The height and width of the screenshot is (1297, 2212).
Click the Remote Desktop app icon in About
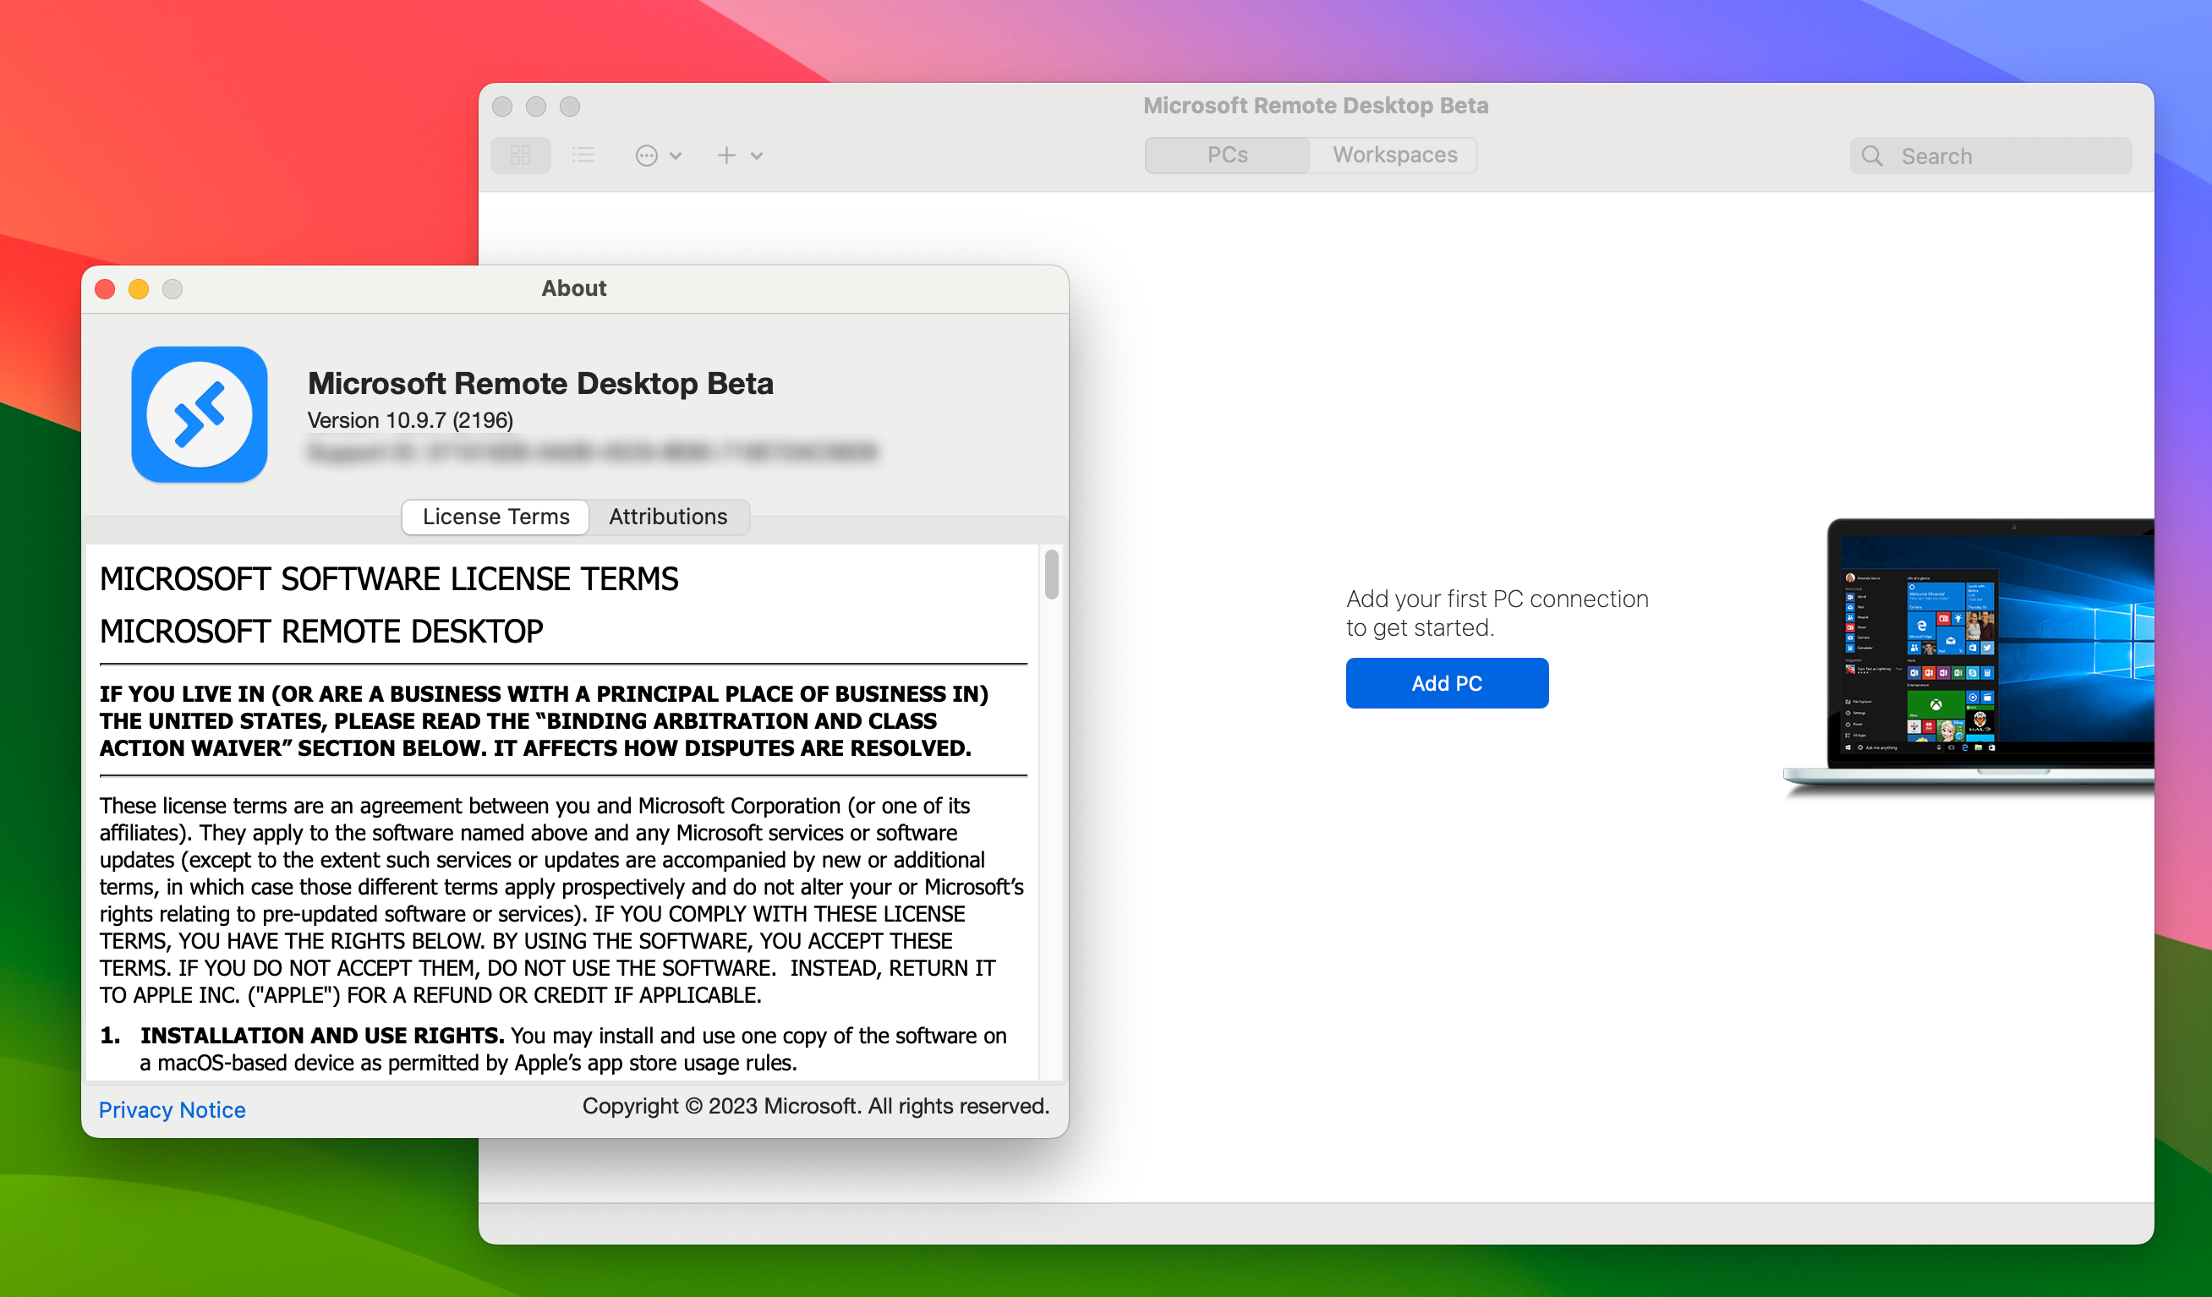pos(200,414)
